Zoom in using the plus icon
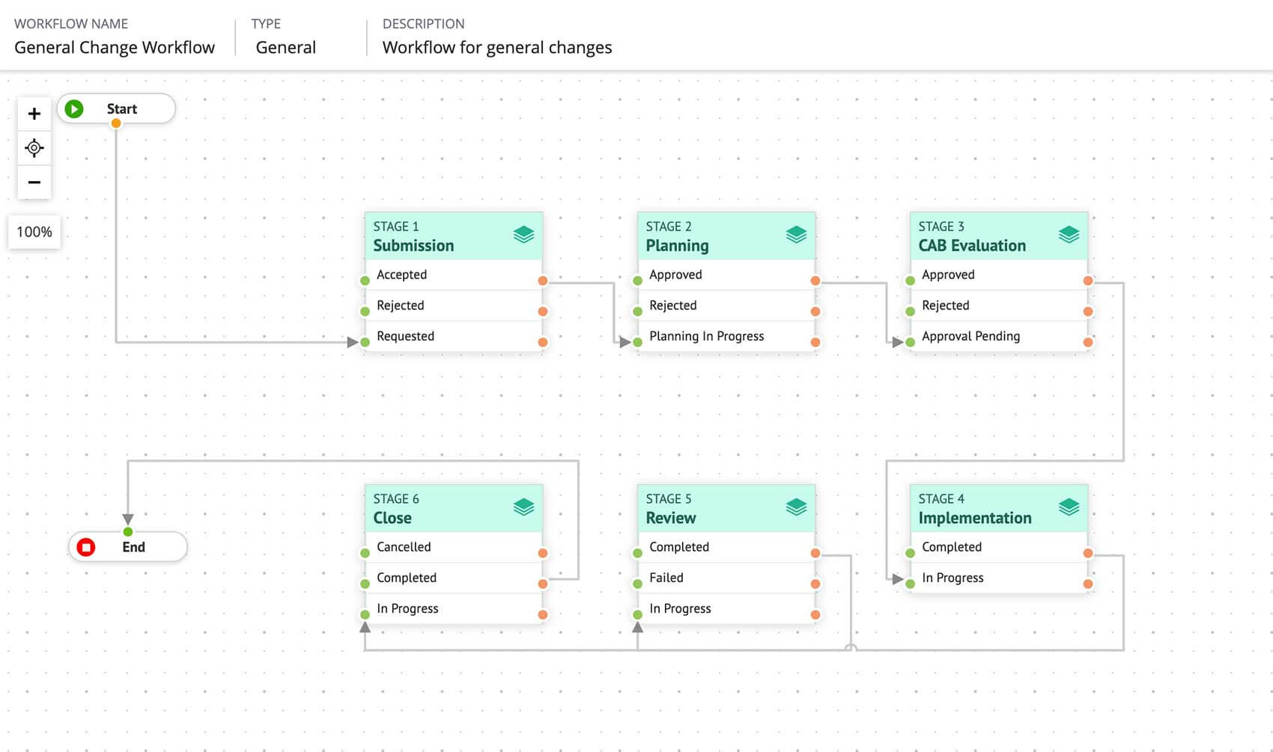1273x752 pixels. [34, 113]
